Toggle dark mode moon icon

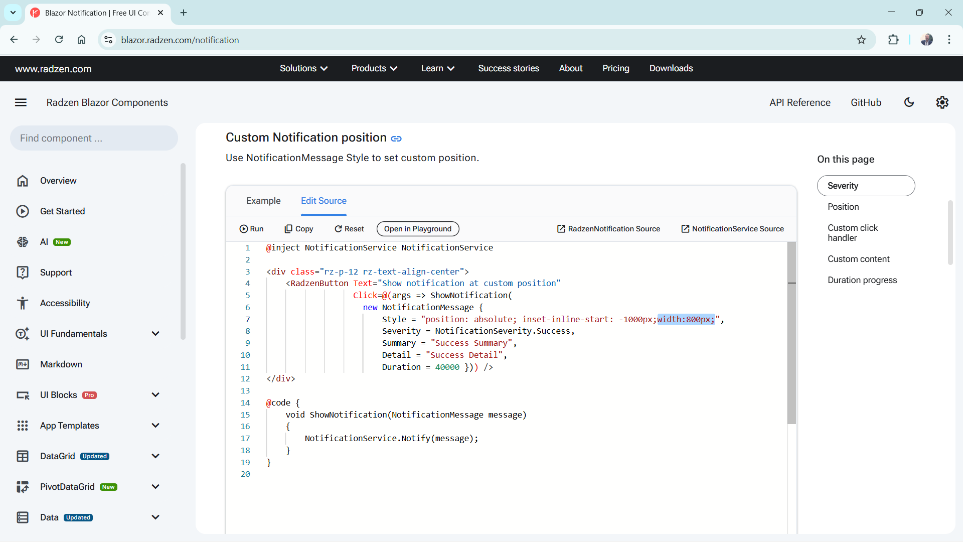coord(909,102)
